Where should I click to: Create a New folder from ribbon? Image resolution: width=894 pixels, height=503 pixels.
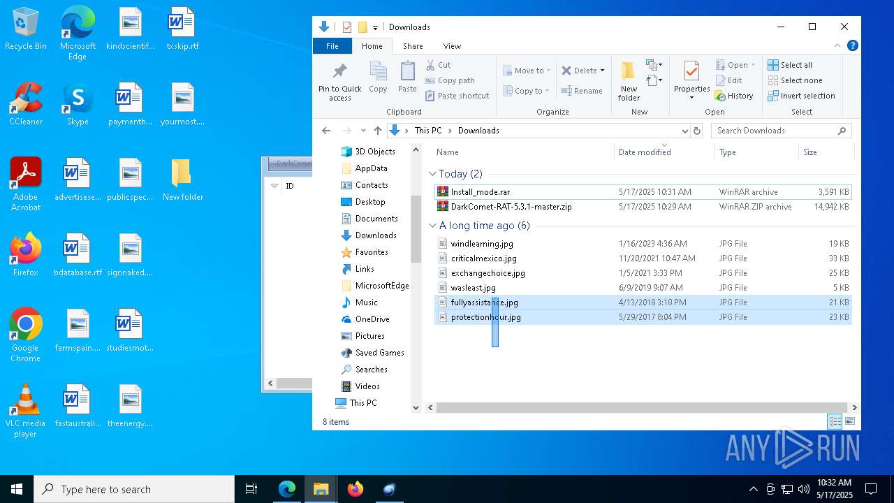click(629, 81)
